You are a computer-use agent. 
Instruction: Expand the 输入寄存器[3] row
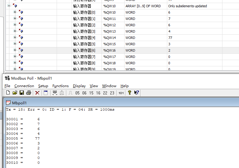tap(15, 31)
